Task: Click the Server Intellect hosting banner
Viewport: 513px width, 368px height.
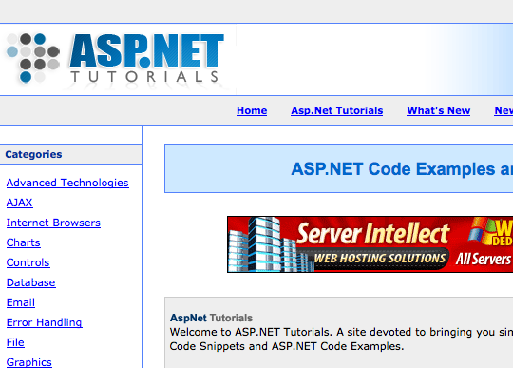Action: [370, 244]
